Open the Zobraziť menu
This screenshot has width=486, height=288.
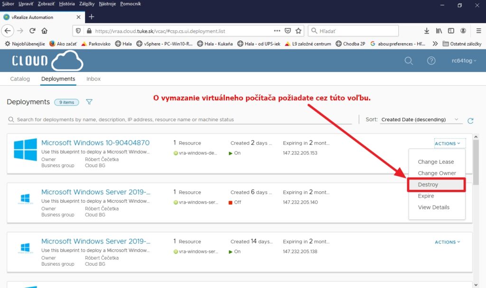click(x=46, y=4)
